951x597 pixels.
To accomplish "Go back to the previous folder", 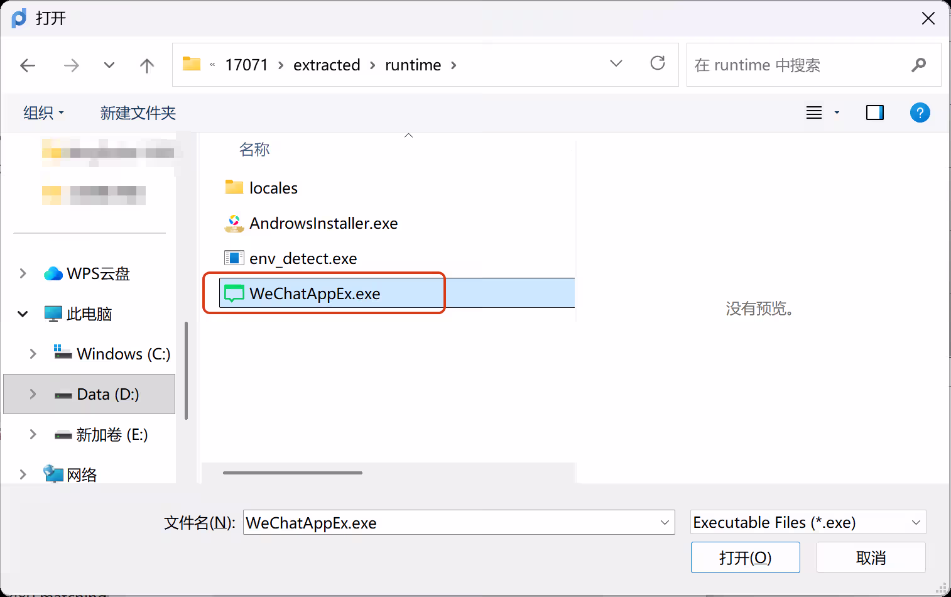I will tap(28, 65).
